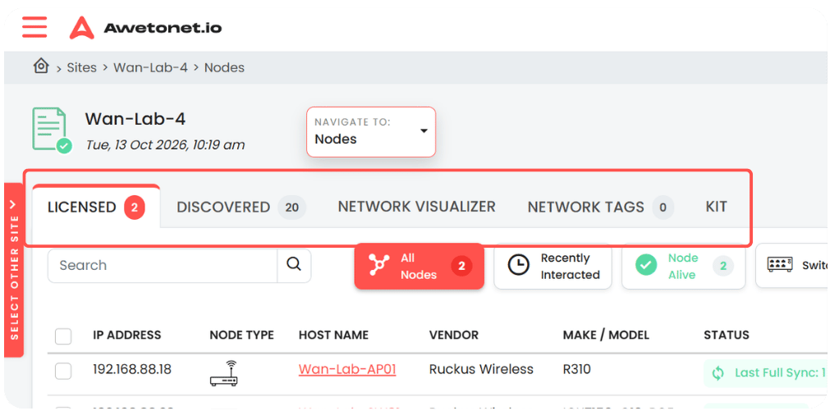Screen dimensions: 839x420
Task: Switch to the Discovered tab
Action: pyautogui.click(x=241, y=208)
